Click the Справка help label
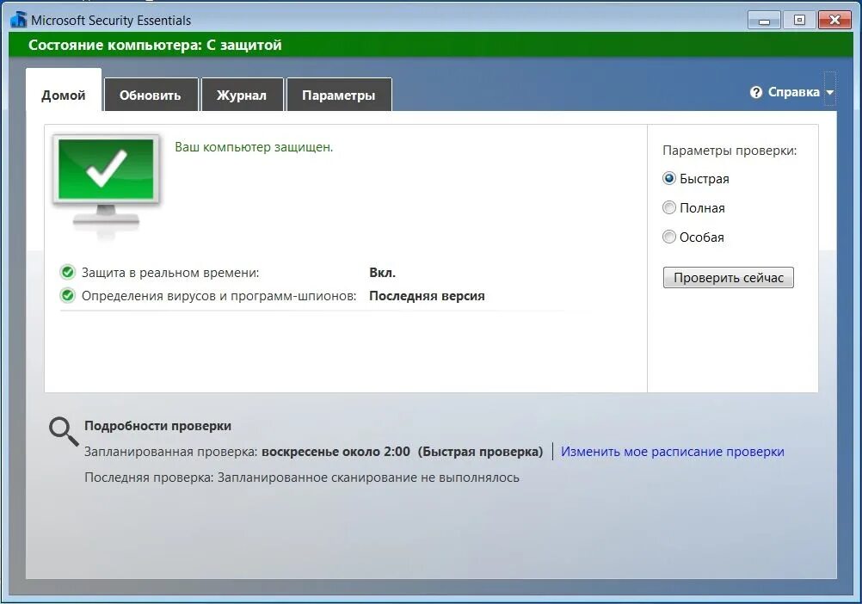862x604 pixels. coord(793,92)
